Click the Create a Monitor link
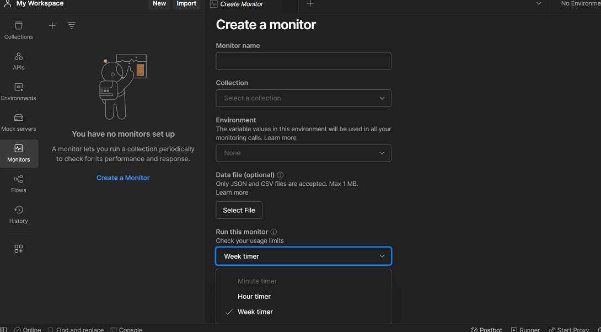The image size is (601, 332). 123,178
